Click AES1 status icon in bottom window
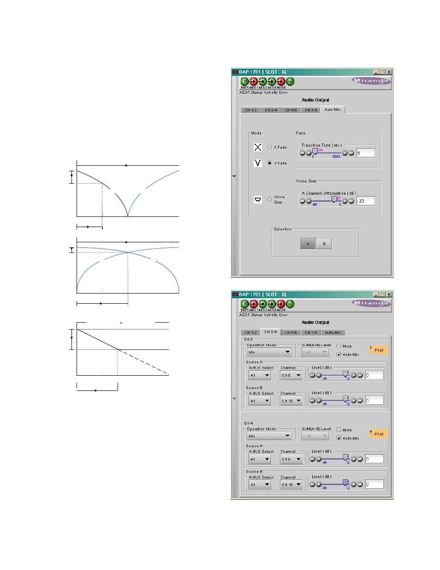This screenshot has height=570, width=440. coord(254,304)
